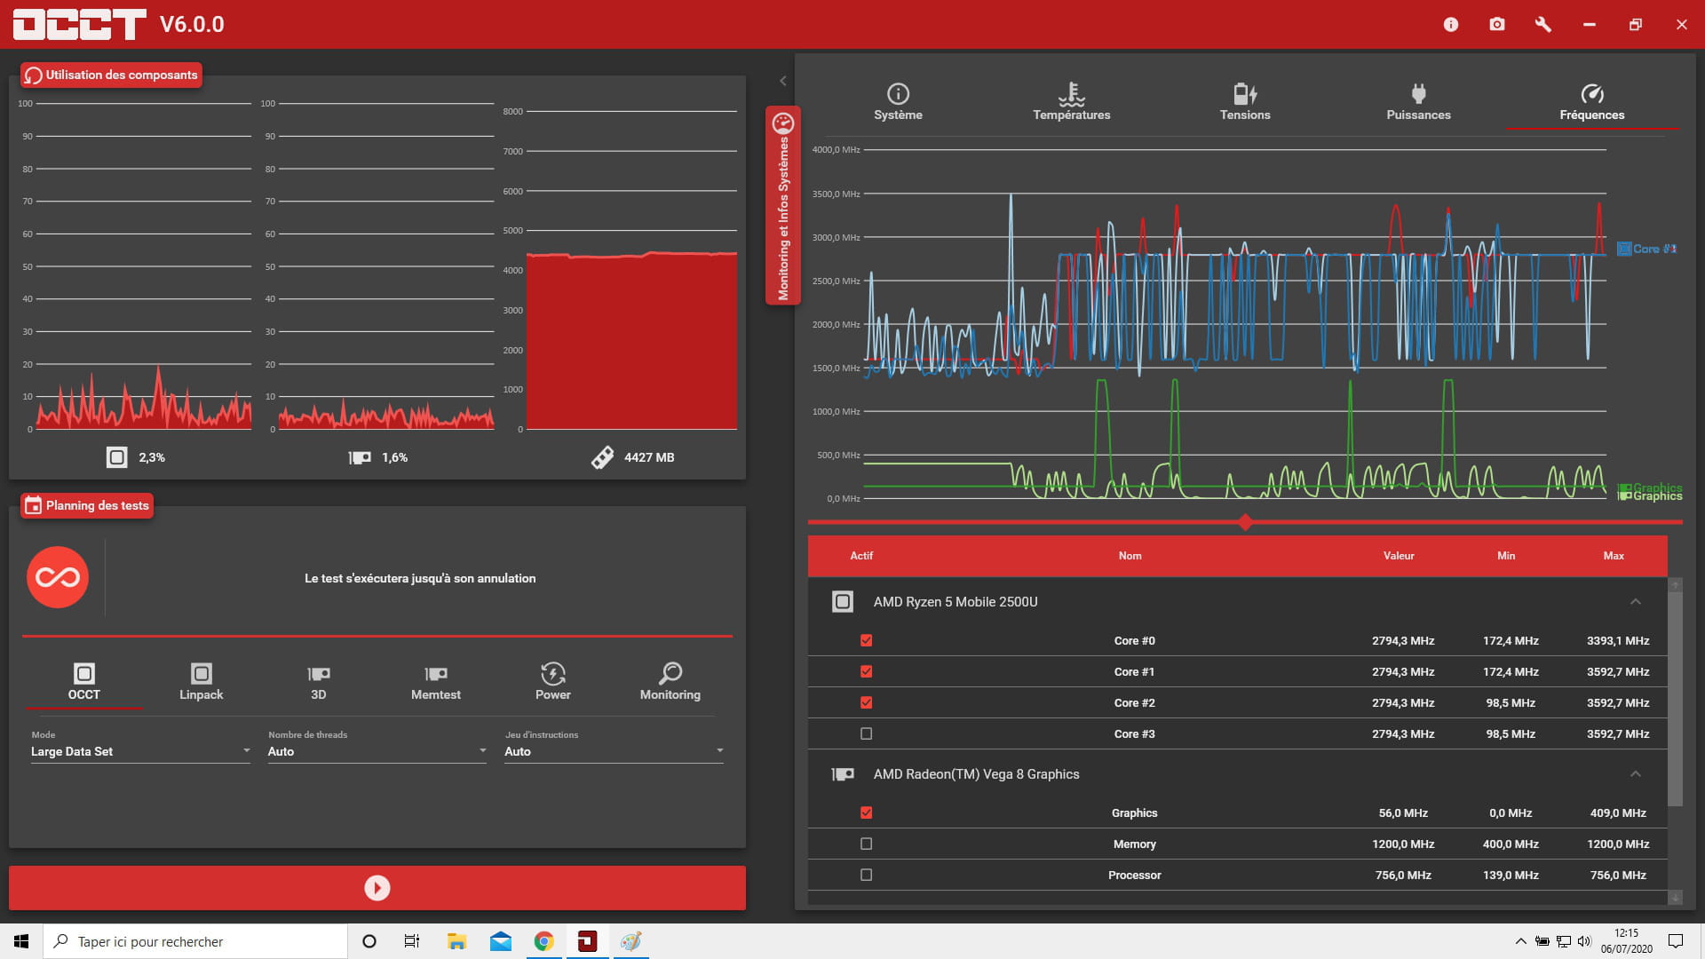The height and width of the screenshot is (959, 1705).
Task: Switch to Système tab
Action: tap(898, 102)
